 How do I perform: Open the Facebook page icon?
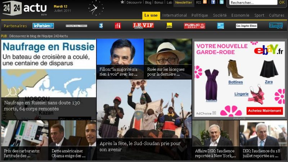[213, 2]
